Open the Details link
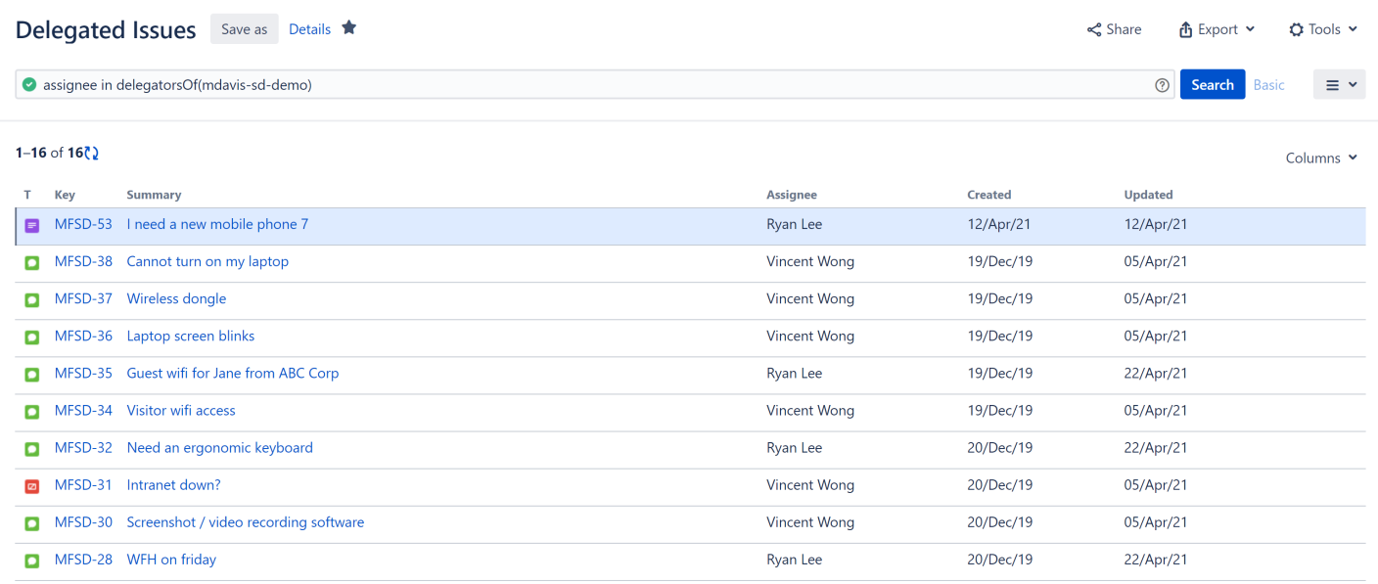 pos(309,29)
